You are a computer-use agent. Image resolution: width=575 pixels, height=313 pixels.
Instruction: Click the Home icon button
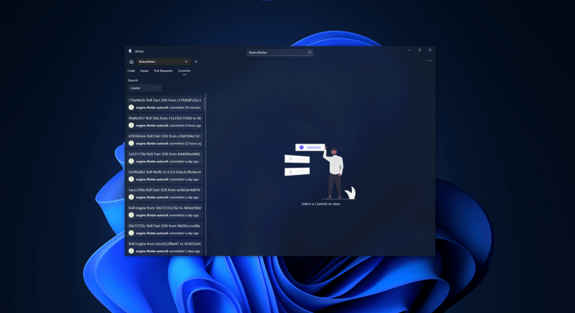[x=131, y=62]
